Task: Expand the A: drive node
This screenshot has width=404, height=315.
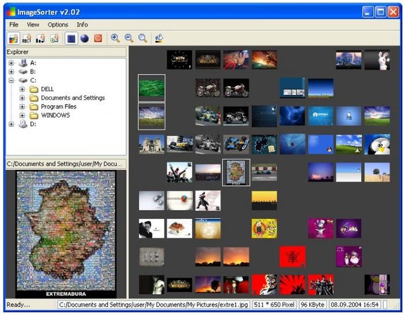Action: tap(11, 63)
